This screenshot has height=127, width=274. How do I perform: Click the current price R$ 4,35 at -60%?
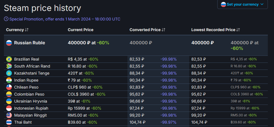[x=83, y=59]
